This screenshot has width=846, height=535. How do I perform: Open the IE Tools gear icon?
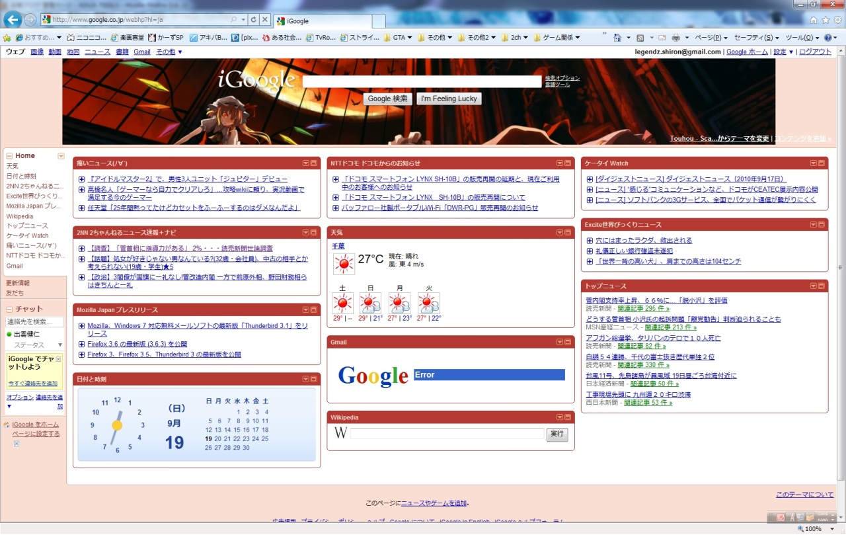point(837,20)
